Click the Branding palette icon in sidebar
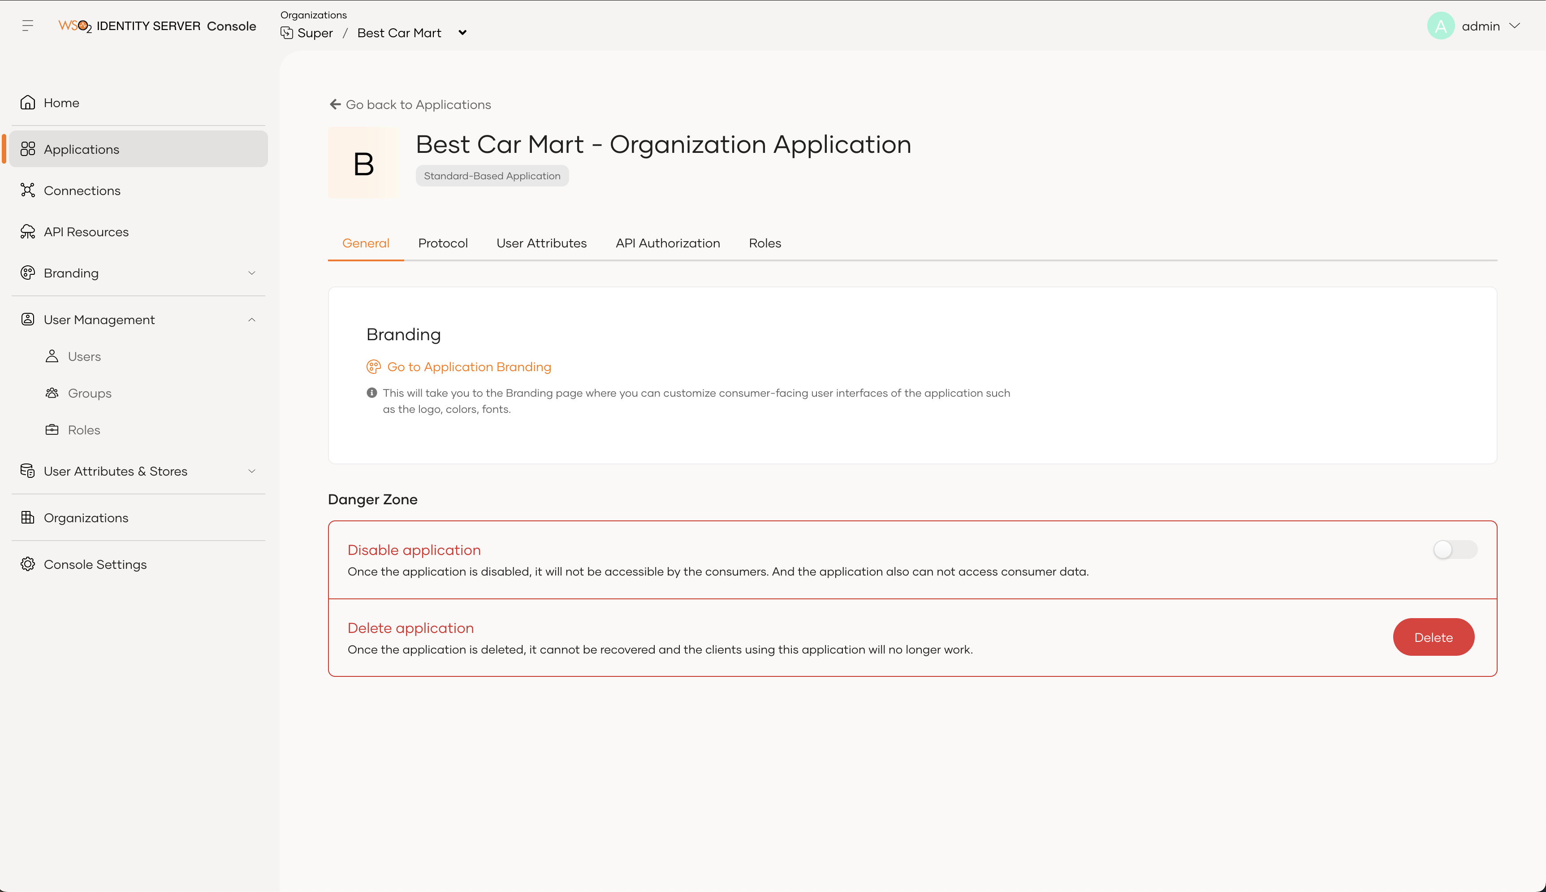This screenshot has height=892, width=1546. (27, 273)
